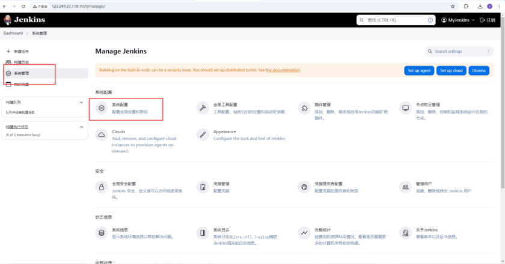Click the (0 of 2 executors busy) text

pos(23,135)
